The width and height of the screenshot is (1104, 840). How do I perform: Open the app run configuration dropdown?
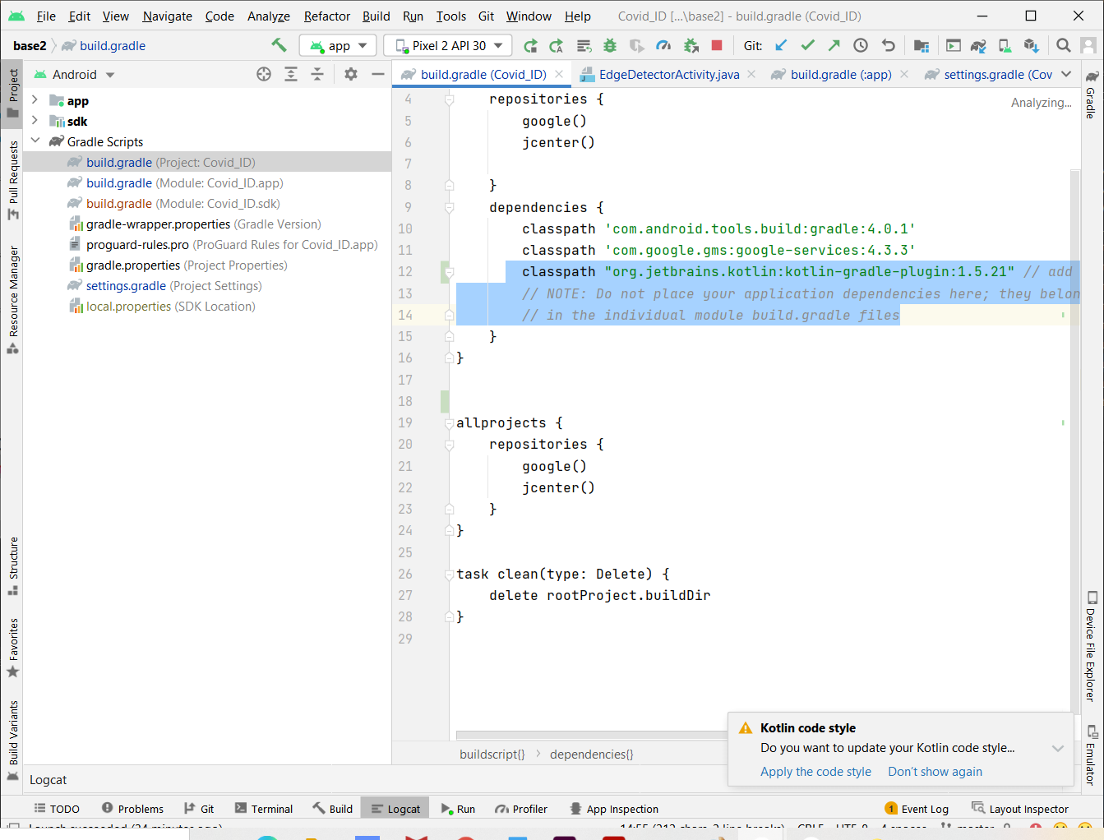pyautogui.click(x=338, y=46)
